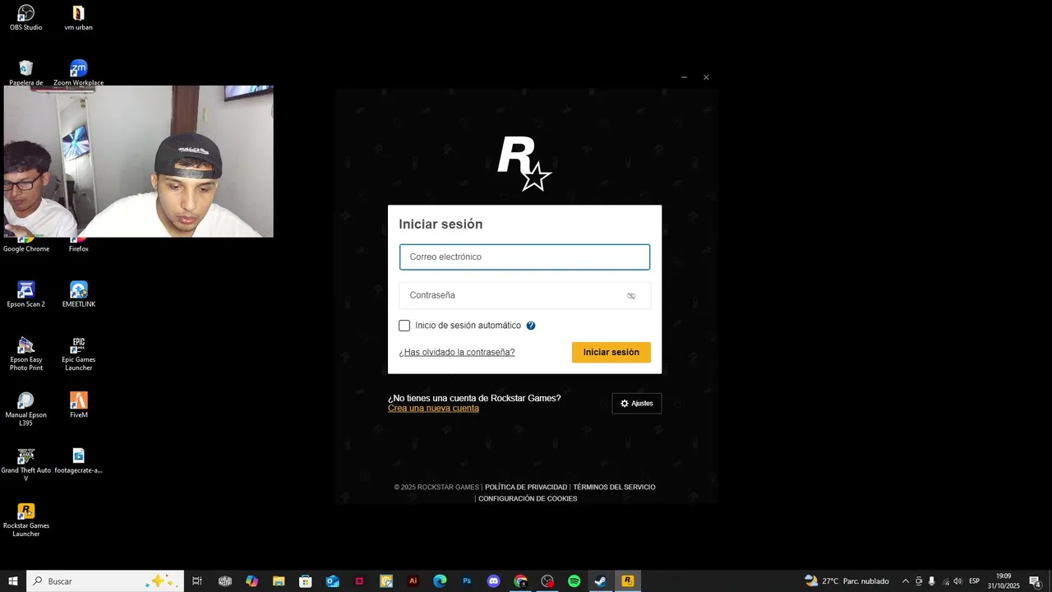Click the microphone tray icon
The width and height of the screenshot is (1052, 592).
pyautogui.click(x=932, y=581)
